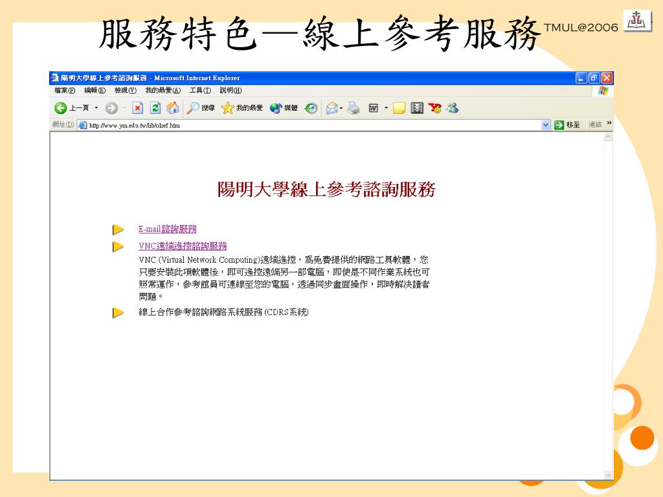Expand the address bar dropdown
The height and width of the screenshot is (497, 663).
click(x=545, y=125)
